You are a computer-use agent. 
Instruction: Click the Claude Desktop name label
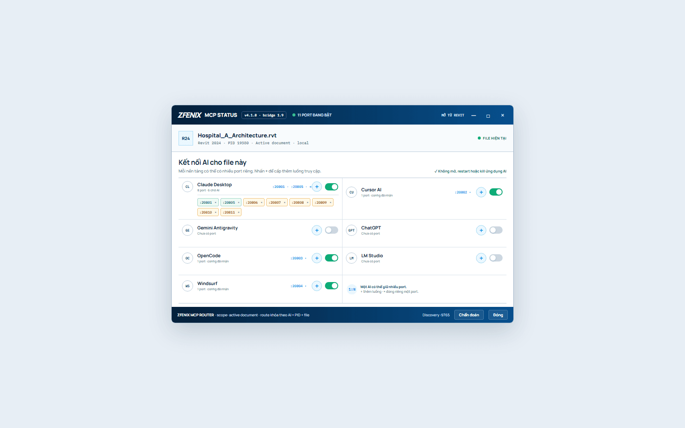pos(214,184)
